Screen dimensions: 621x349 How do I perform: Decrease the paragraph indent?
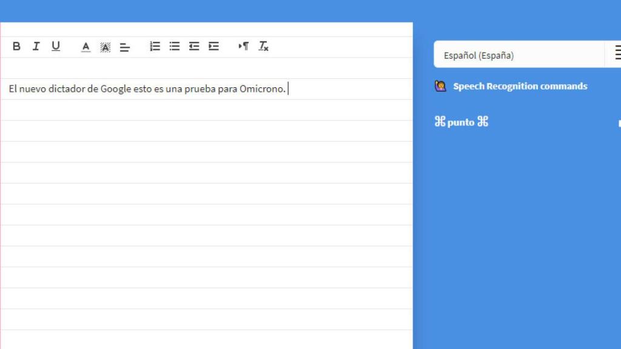(x=194, y=45)
